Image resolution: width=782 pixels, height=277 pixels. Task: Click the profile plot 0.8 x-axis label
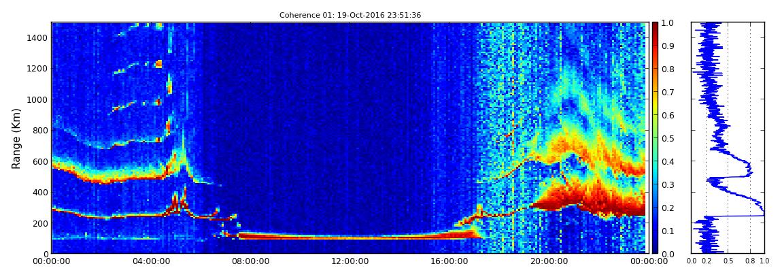coord(751,261)
